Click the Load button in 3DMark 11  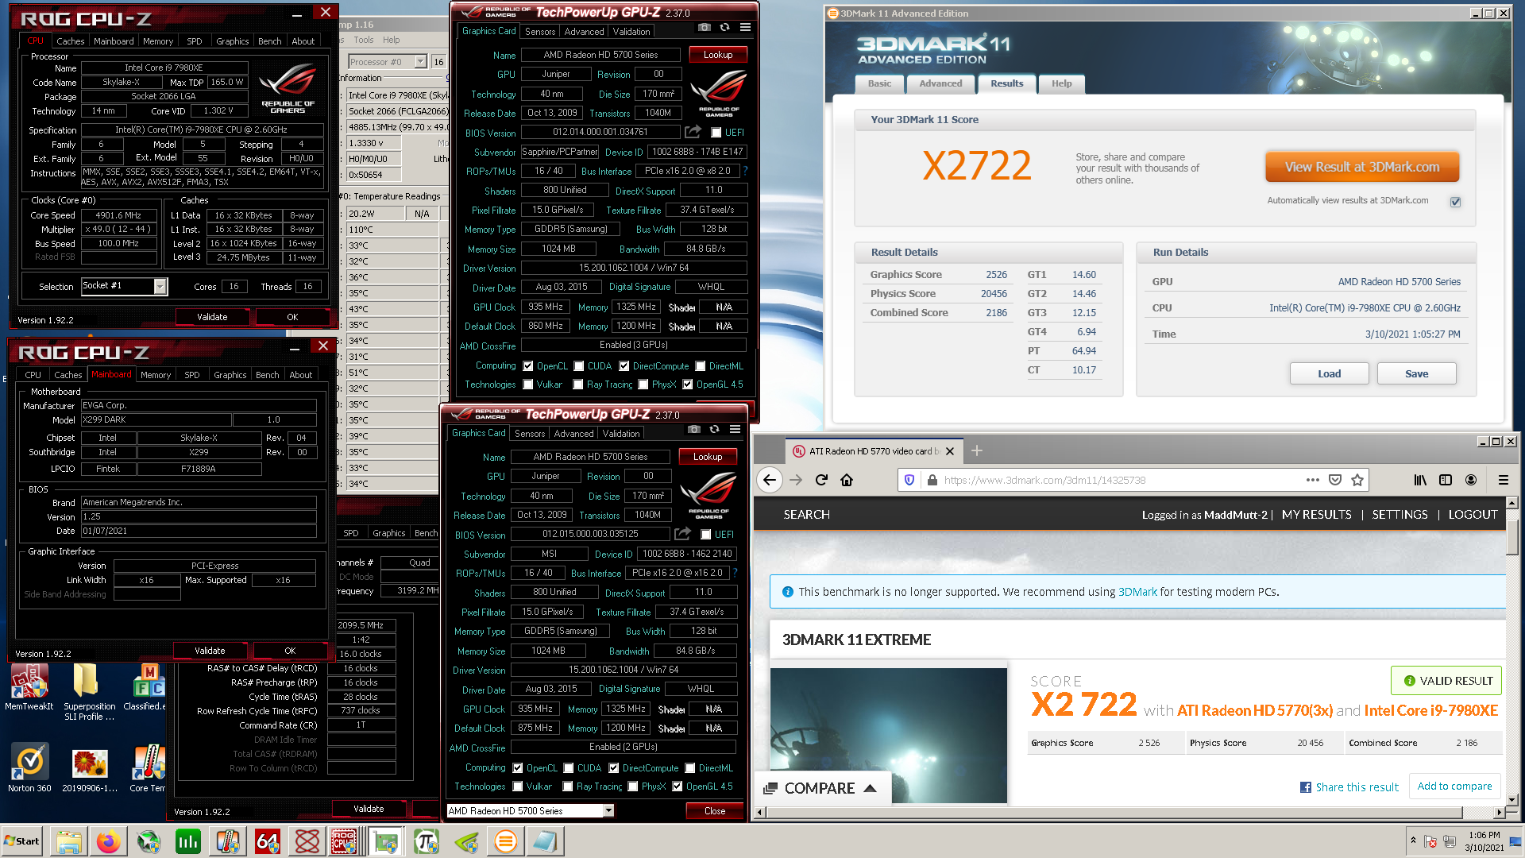[1329, 373]
